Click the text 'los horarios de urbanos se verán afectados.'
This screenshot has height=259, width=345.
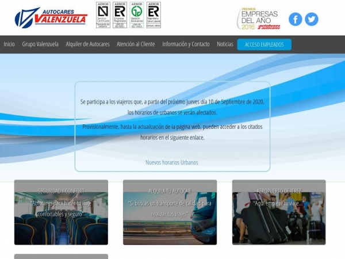(x=172, y=112)
